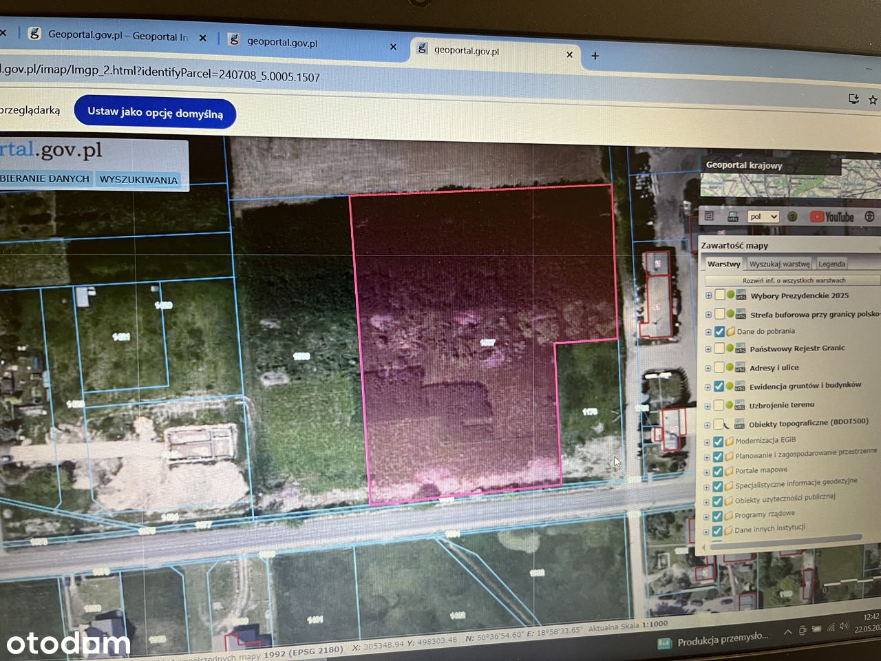Click the green help question mark icon
Viewport: 881px width, 661px height.
(792, 216)
